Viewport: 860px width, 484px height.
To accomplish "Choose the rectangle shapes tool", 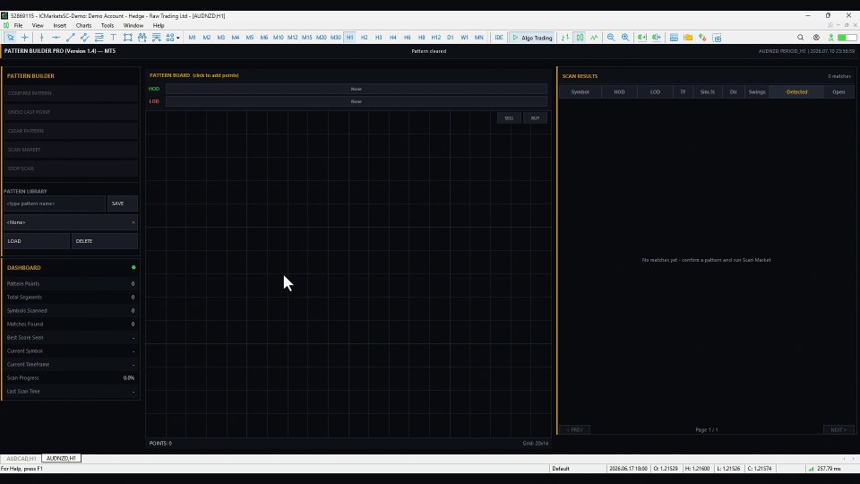I will [128, 38].
